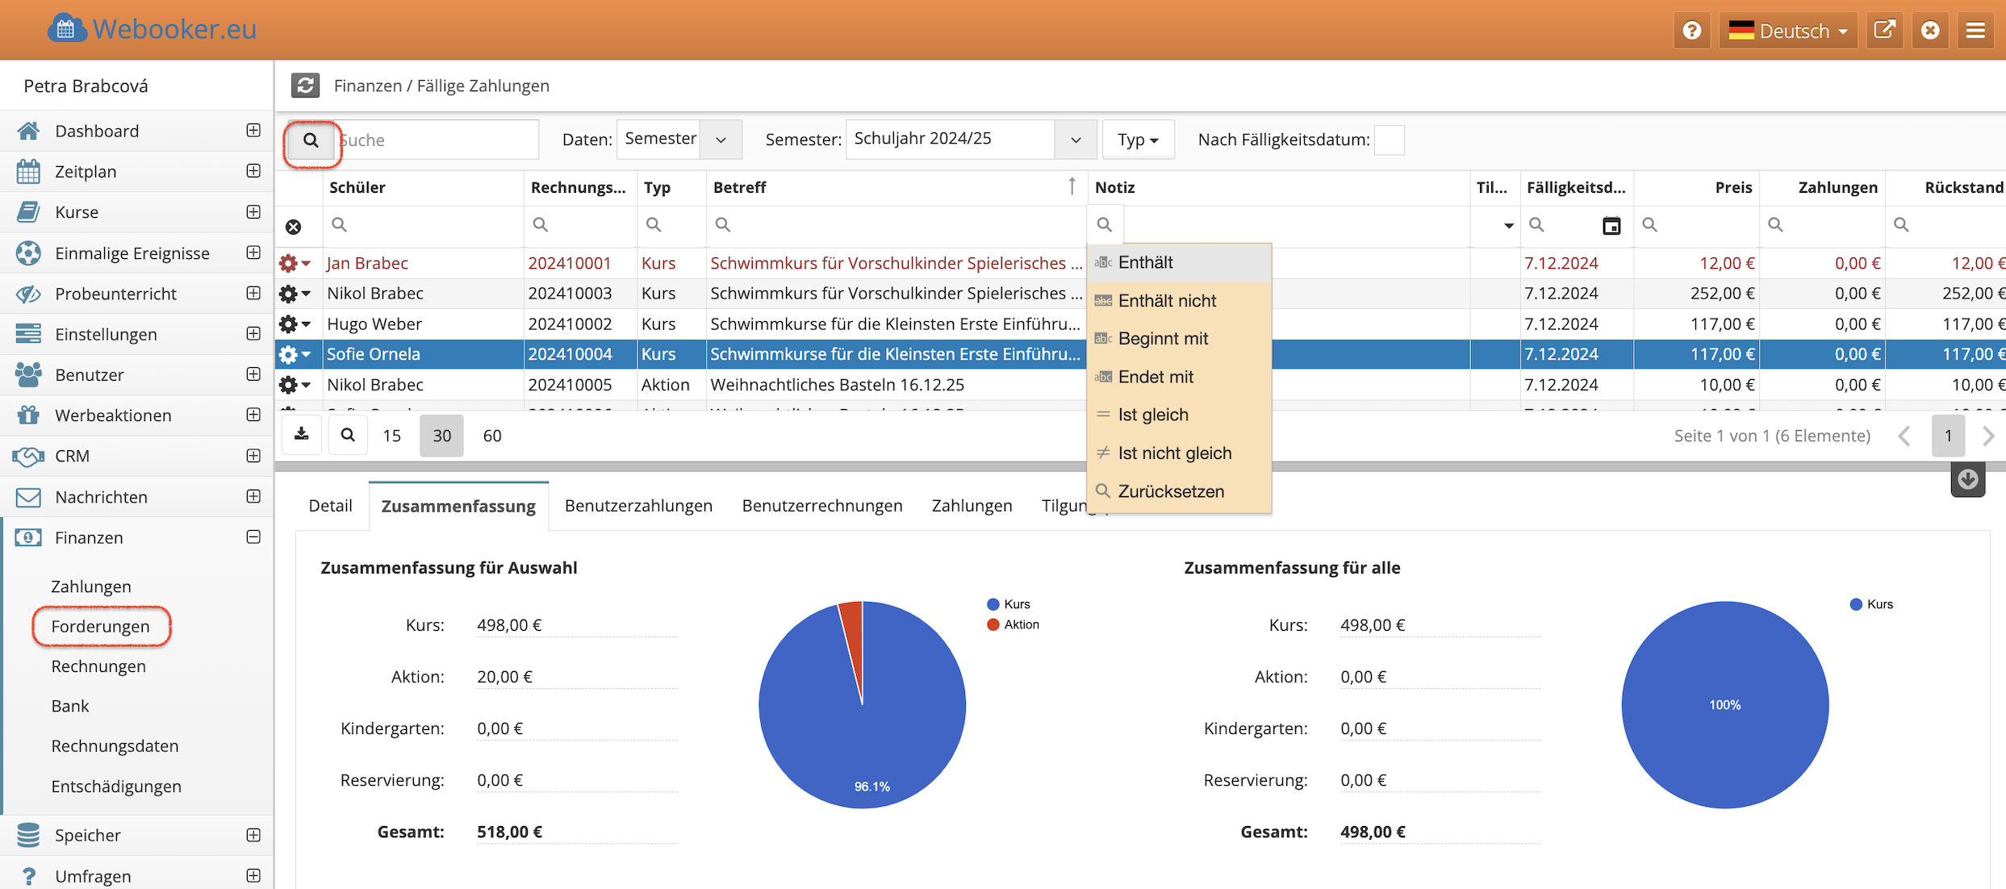Set page size to 60 rows
This screenshot has width=2006, height=889.
click(x=492, y=436)
